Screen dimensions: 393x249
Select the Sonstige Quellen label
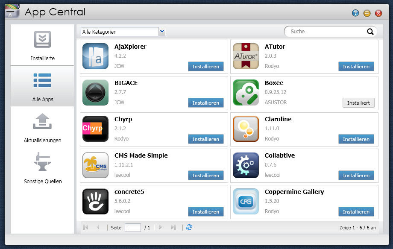pos(43,181)
